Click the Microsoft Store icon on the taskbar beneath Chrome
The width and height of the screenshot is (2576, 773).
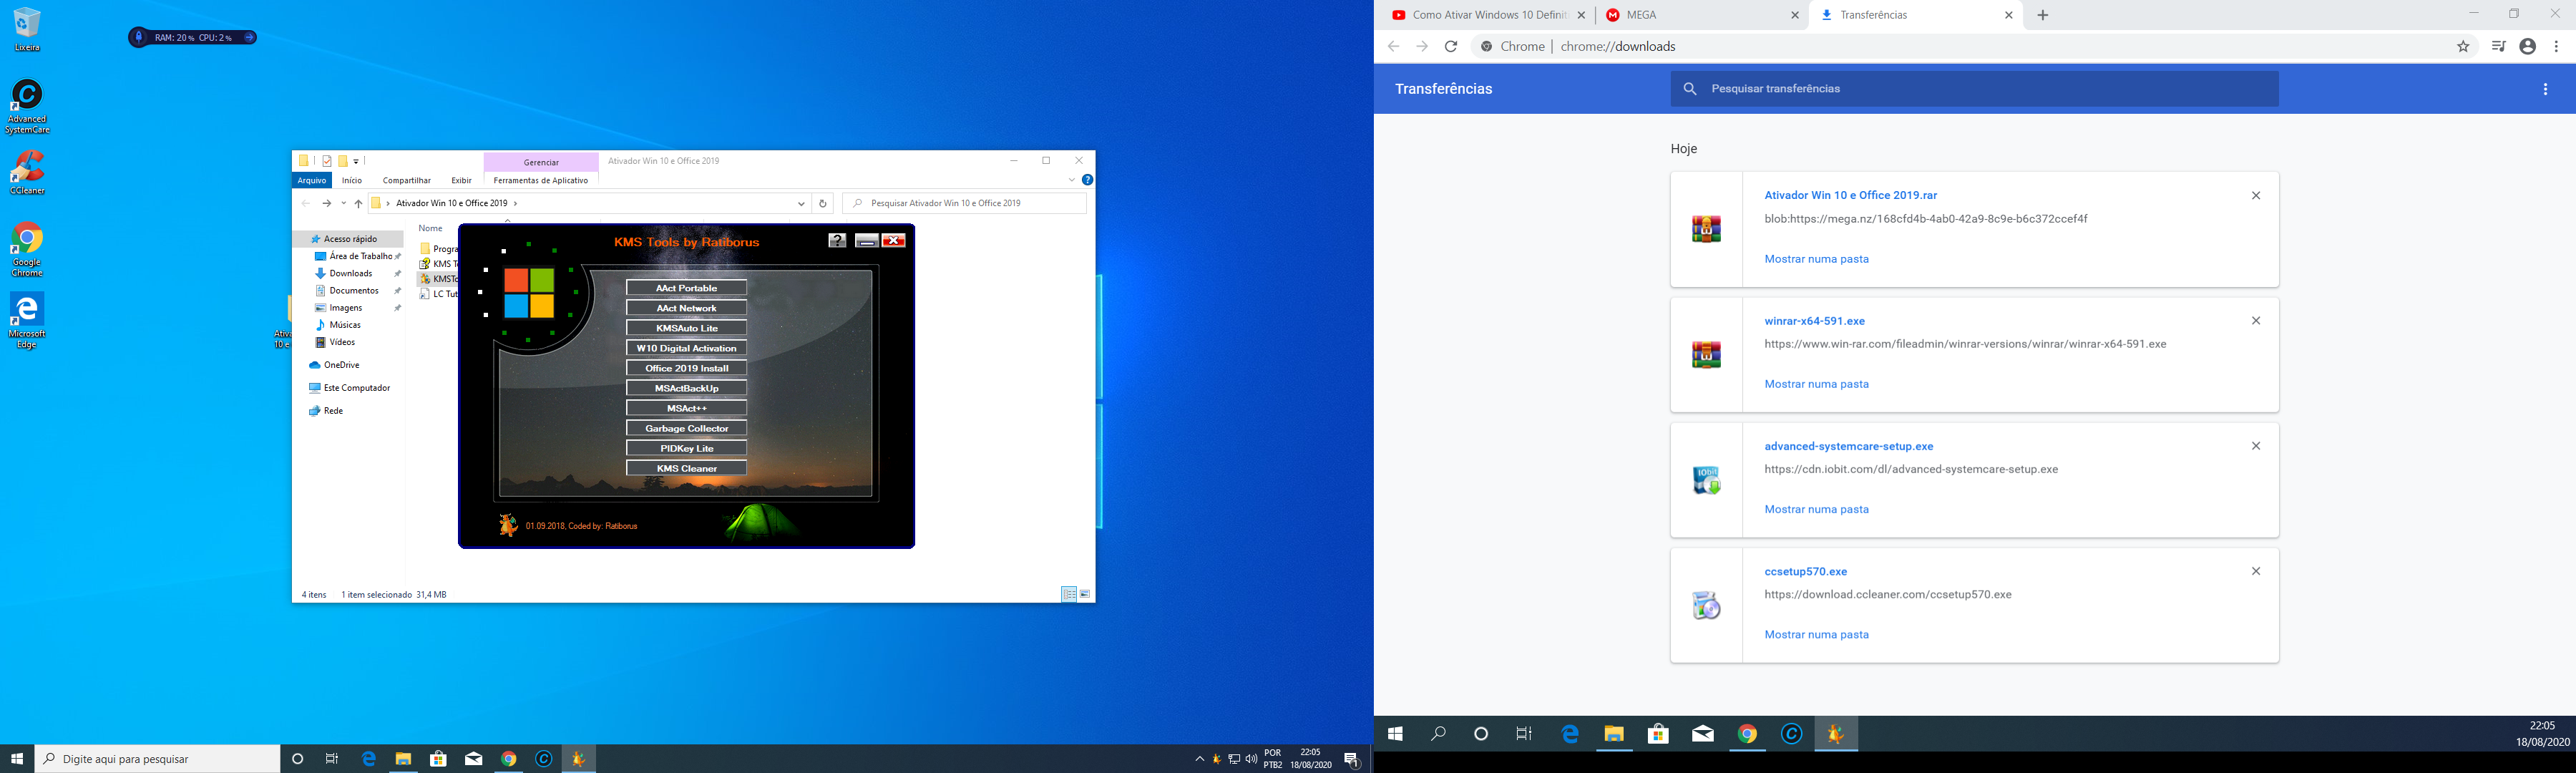1658,734
